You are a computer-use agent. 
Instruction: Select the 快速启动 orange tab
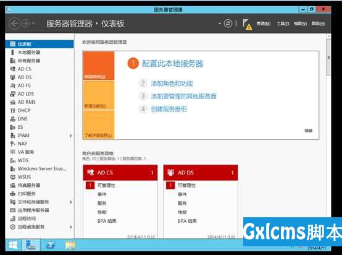[99, 66]
